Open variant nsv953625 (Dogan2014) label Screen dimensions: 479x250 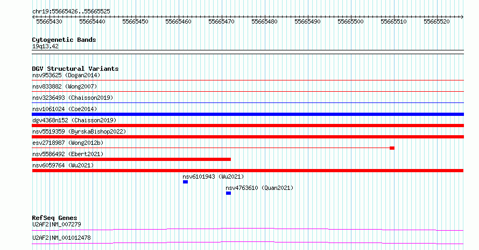[66, 75]
